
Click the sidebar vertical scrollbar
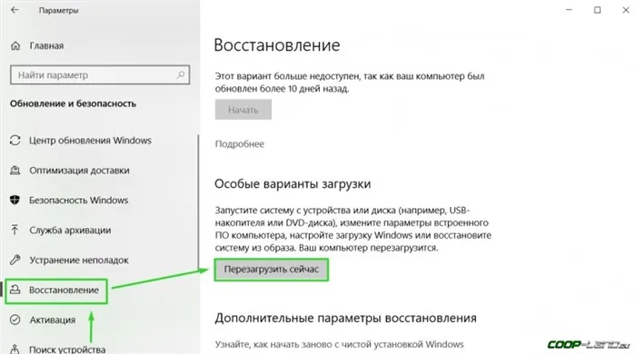198,202
